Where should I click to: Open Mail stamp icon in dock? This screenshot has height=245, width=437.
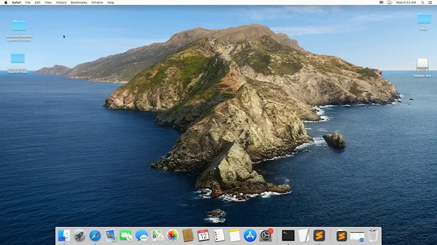(x=110, y=235)
